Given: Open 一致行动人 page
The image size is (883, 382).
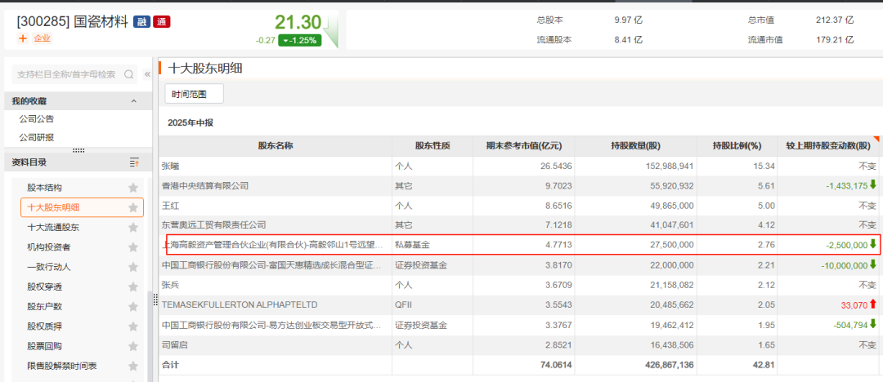Looking at the screenshot, I should [49, 267].
